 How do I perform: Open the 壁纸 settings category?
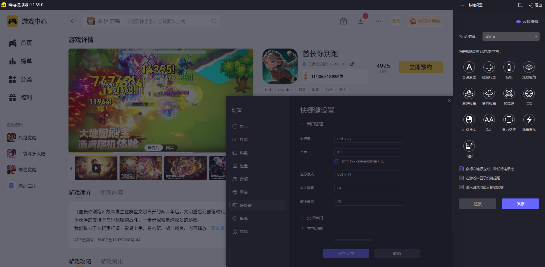(243, 218)
